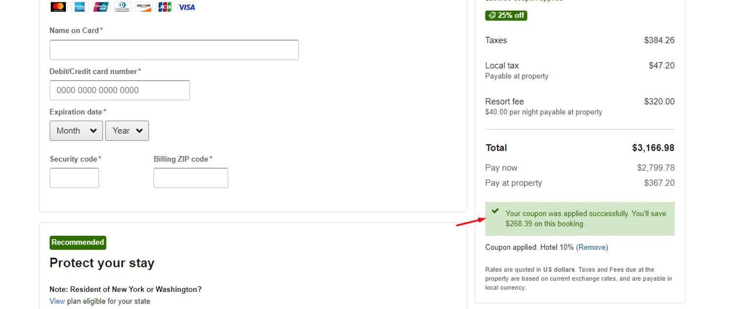Click the Coupon applied: Hotel 10% text
The image size is (733, 309).
click(529, 247)
